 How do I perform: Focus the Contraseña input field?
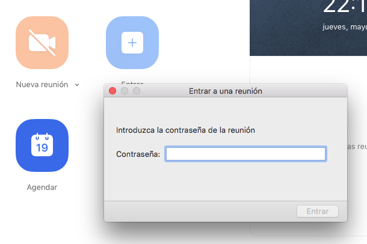[245, 154]
